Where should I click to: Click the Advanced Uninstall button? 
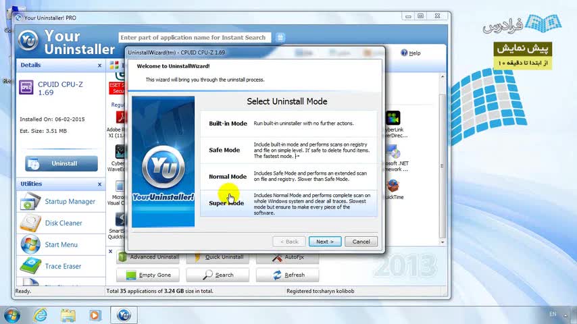coord(148,257)
